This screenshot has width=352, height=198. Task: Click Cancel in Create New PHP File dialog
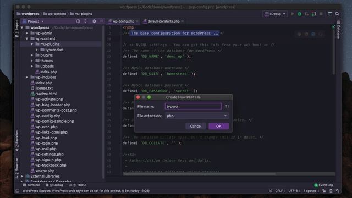[196, 126]
